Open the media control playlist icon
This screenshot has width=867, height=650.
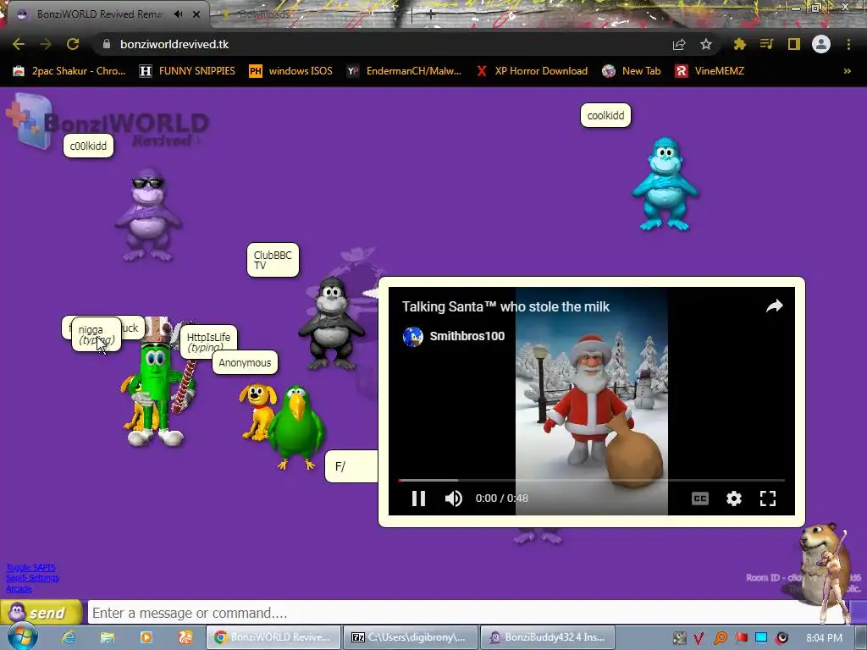766,44
